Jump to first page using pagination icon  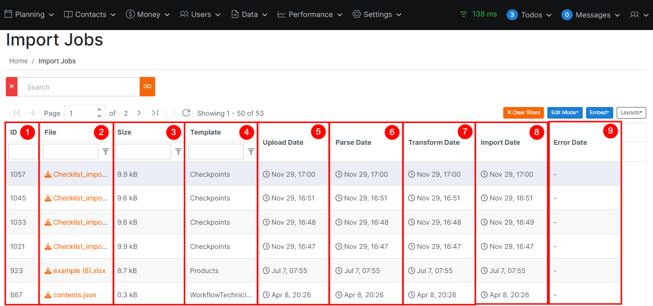click(x=17, y=113)
